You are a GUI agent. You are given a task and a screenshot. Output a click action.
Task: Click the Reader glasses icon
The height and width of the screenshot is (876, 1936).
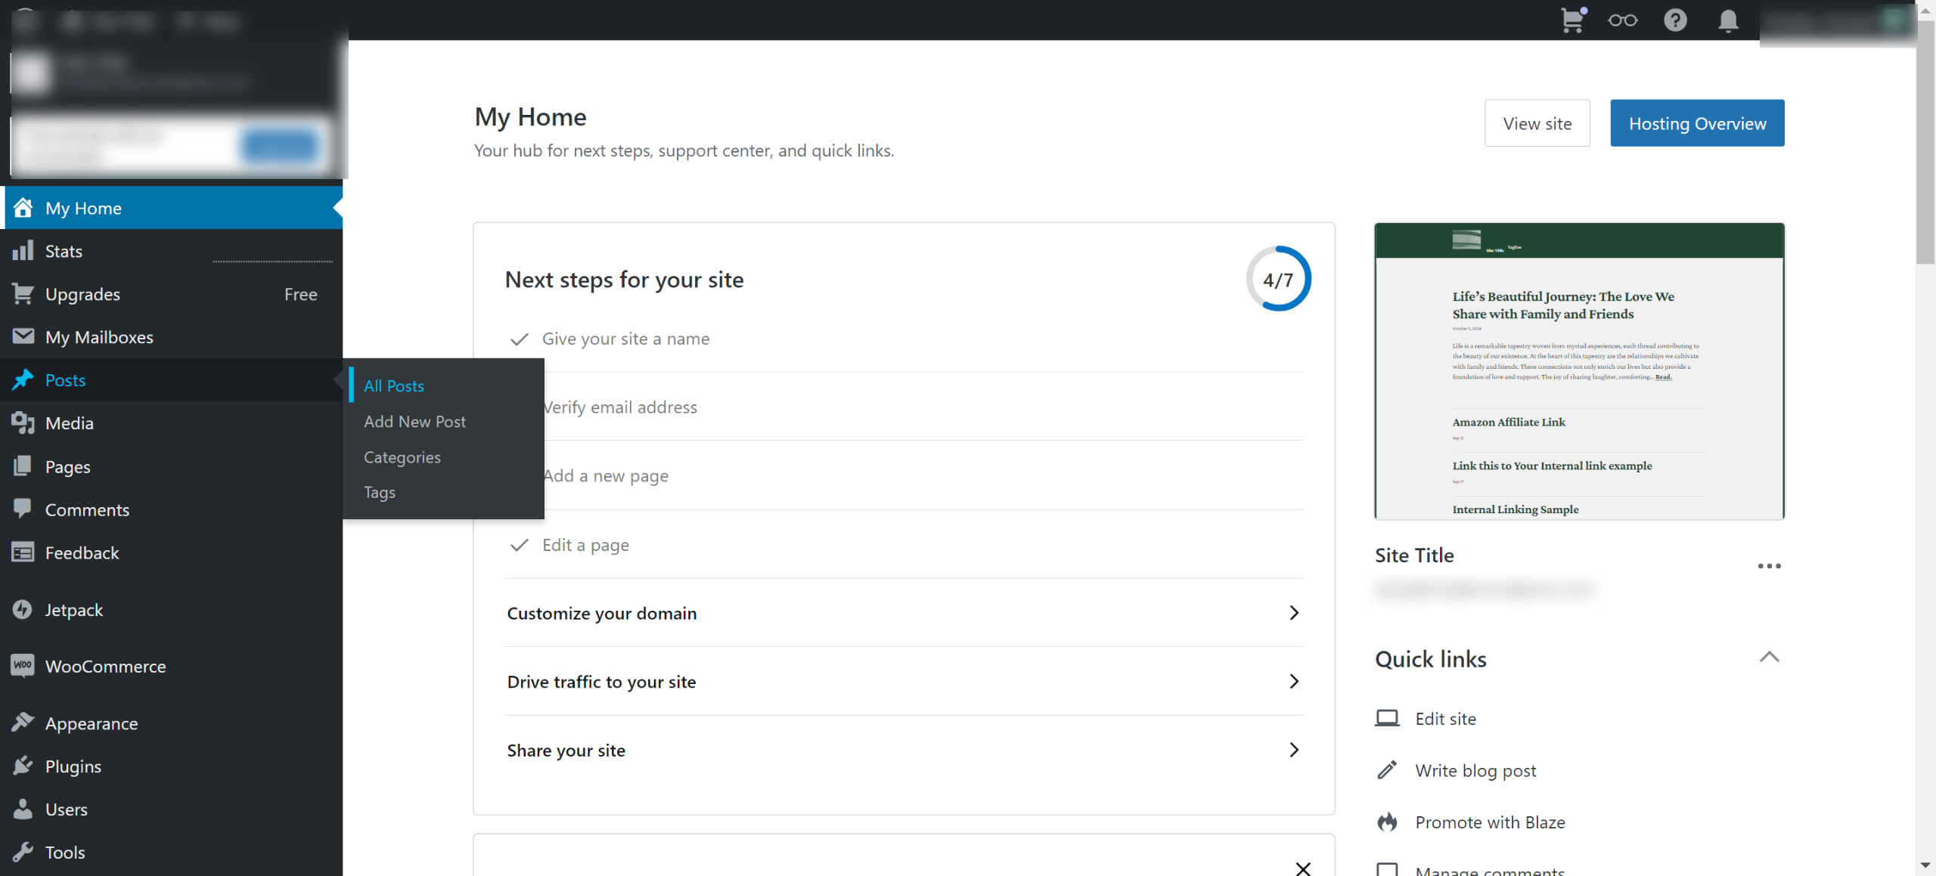click(1622, 20)
